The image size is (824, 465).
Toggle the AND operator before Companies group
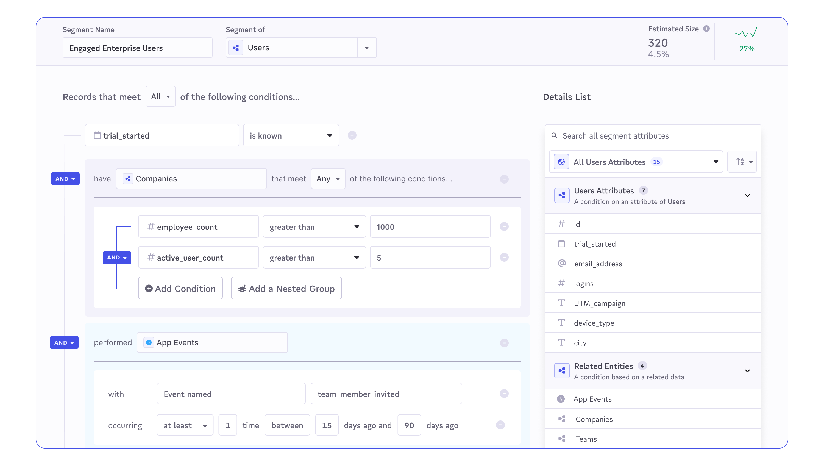[65, 179]
